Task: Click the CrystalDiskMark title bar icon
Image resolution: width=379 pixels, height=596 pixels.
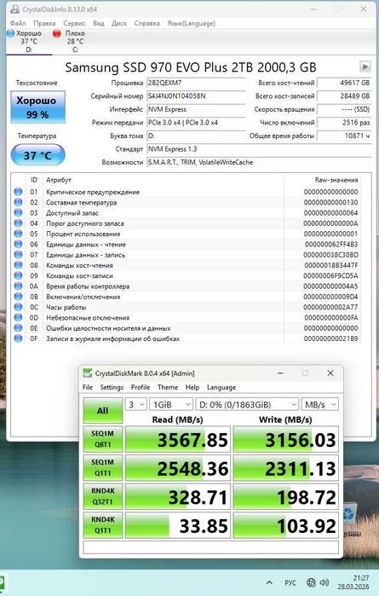Action: tap(88, 373)
